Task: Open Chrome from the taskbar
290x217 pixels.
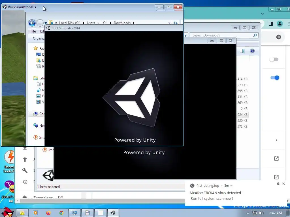Action: [x=61, y=213]
